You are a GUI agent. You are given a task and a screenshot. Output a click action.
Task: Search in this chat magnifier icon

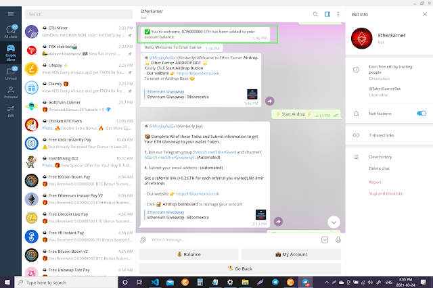point(315,14)
